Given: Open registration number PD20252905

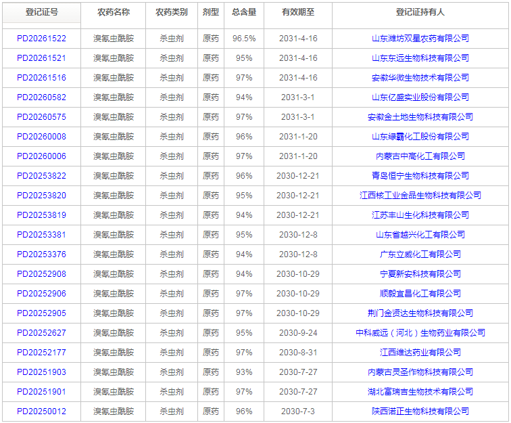Looking at the screenshot, I should pyautogui.click(x=41, y=313).
